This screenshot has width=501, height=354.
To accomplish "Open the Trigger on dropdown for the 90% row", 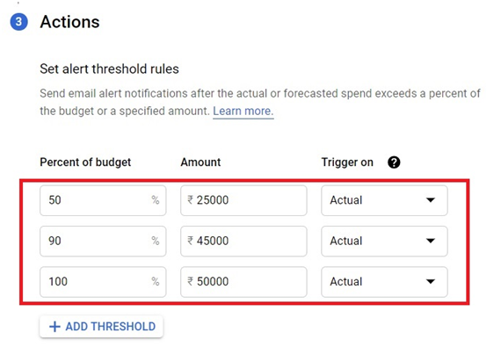I will [x=384, y=241].
